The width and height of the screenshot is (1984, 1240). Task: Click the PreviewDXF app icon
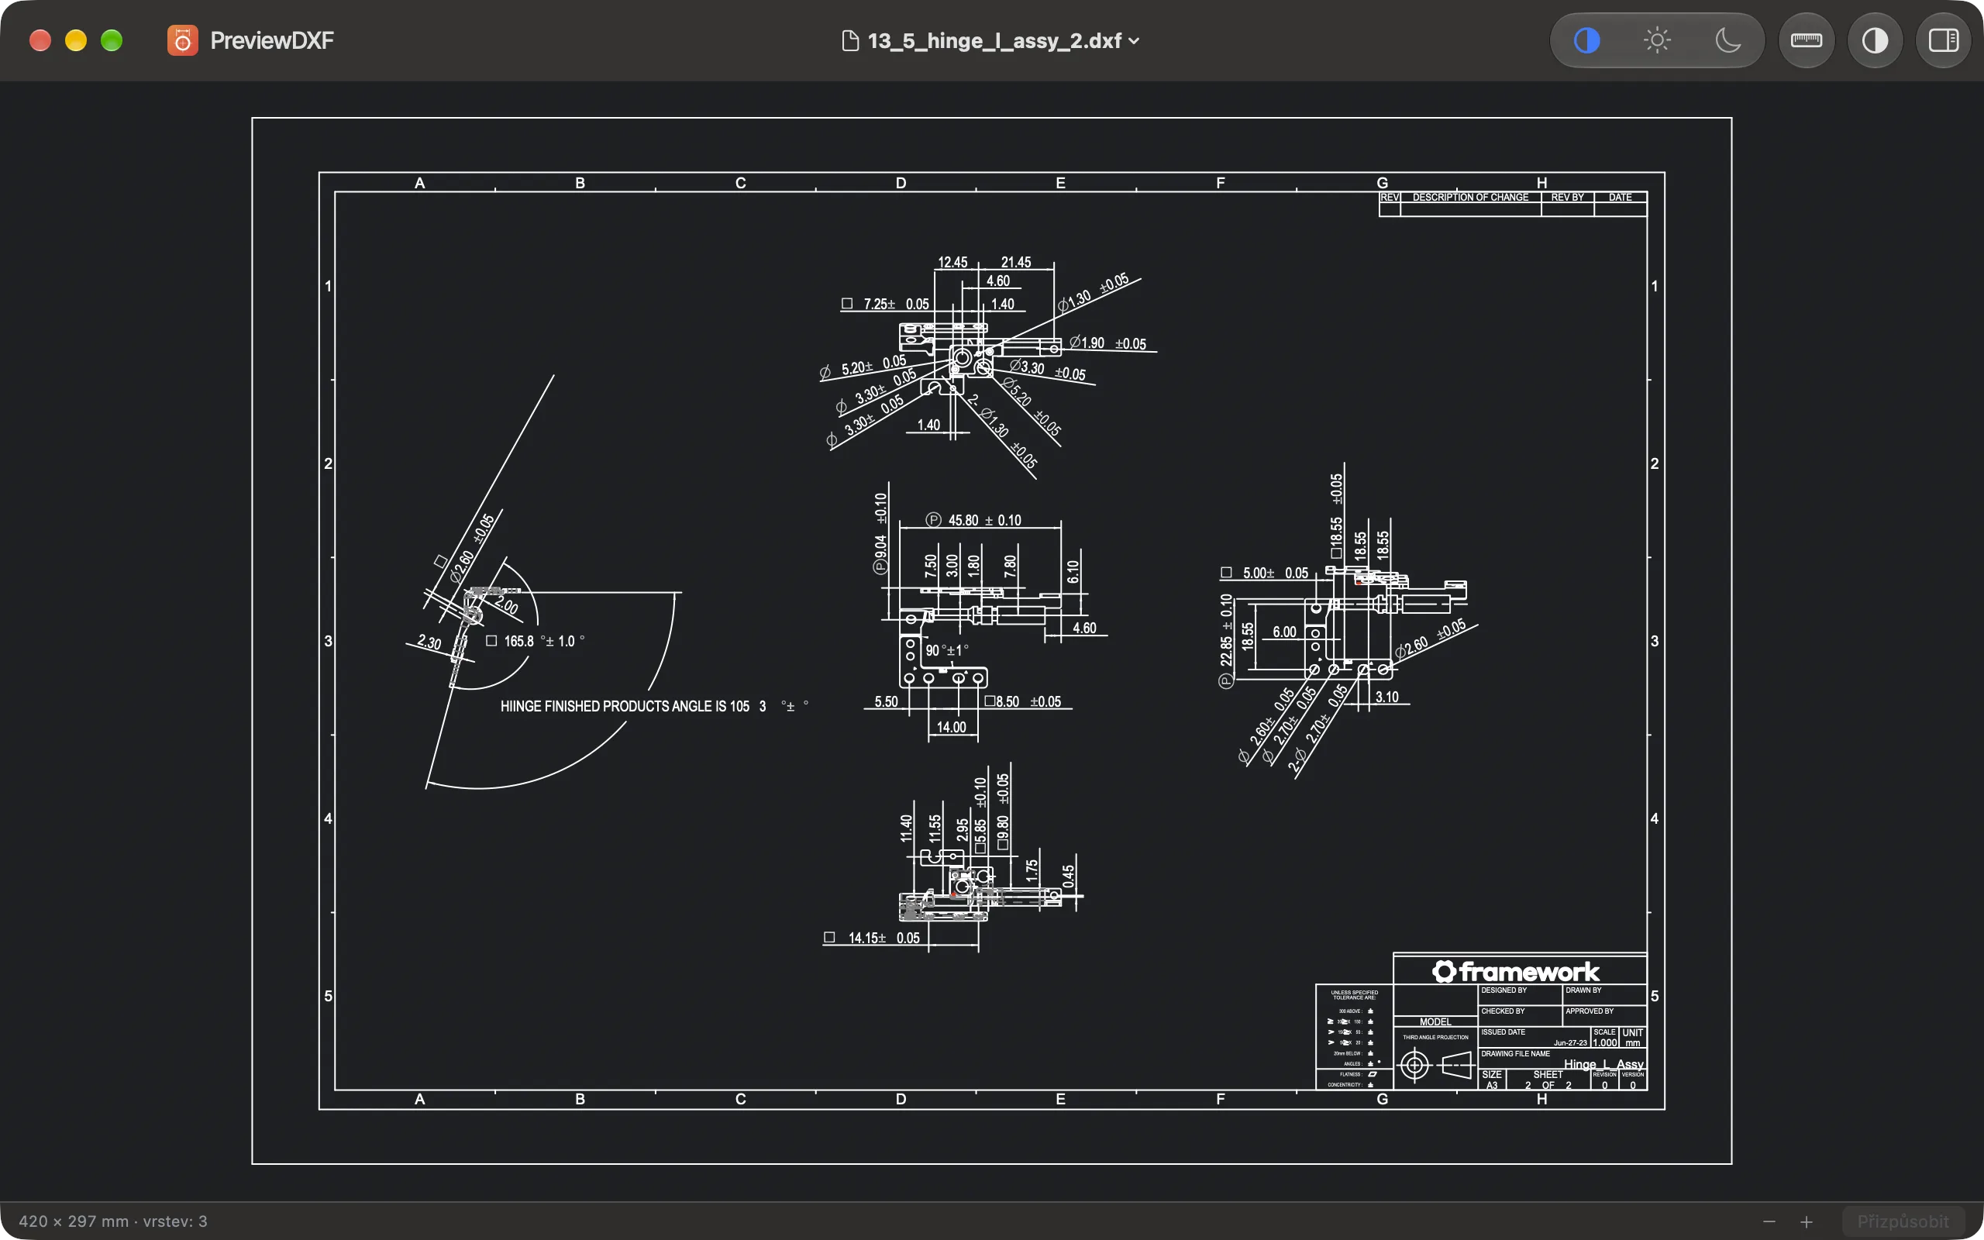coord(183,40)
